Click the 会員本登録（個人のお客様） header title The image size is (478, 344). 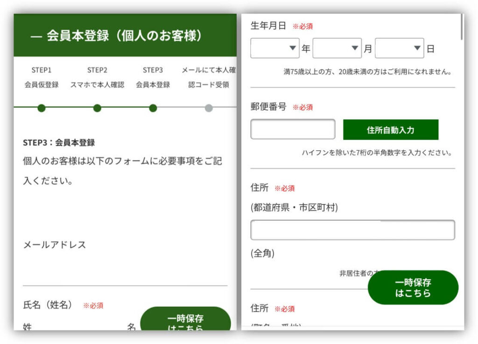[x=125, y=36]
